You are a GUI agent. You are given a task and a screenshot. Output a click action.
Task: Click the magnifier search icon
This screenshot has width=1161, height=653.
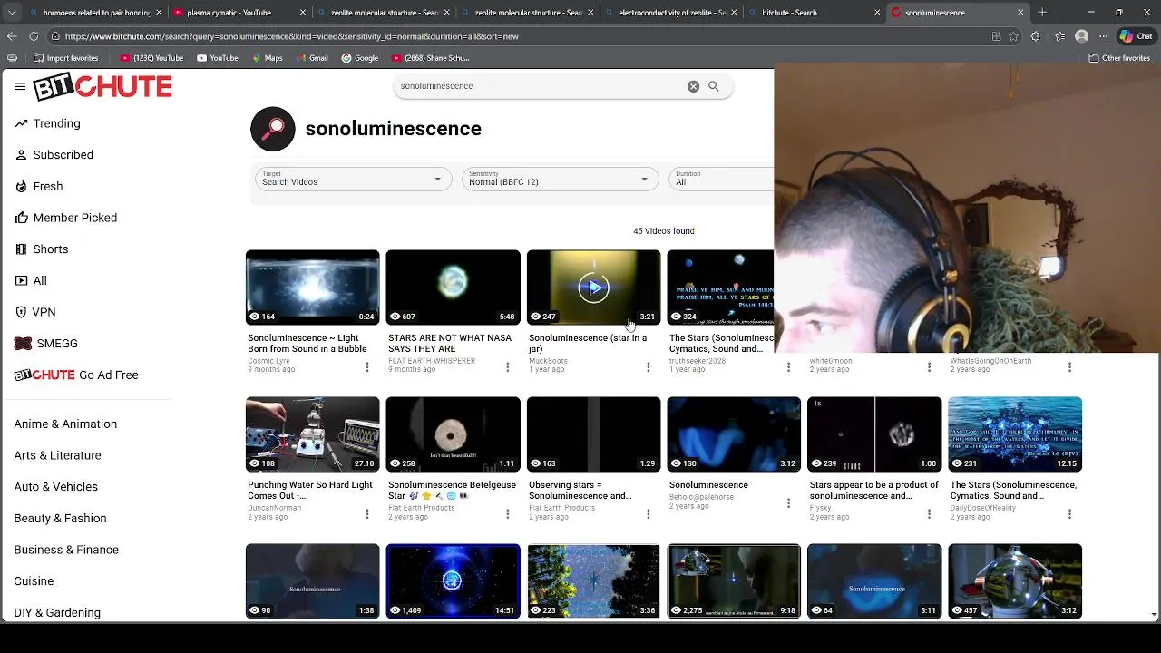point(714,86)
